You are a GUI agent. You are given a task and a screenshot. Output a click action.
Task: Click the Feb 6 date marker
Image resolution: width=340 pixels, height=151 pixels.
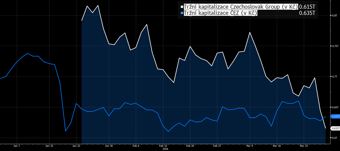click(136, 146)
